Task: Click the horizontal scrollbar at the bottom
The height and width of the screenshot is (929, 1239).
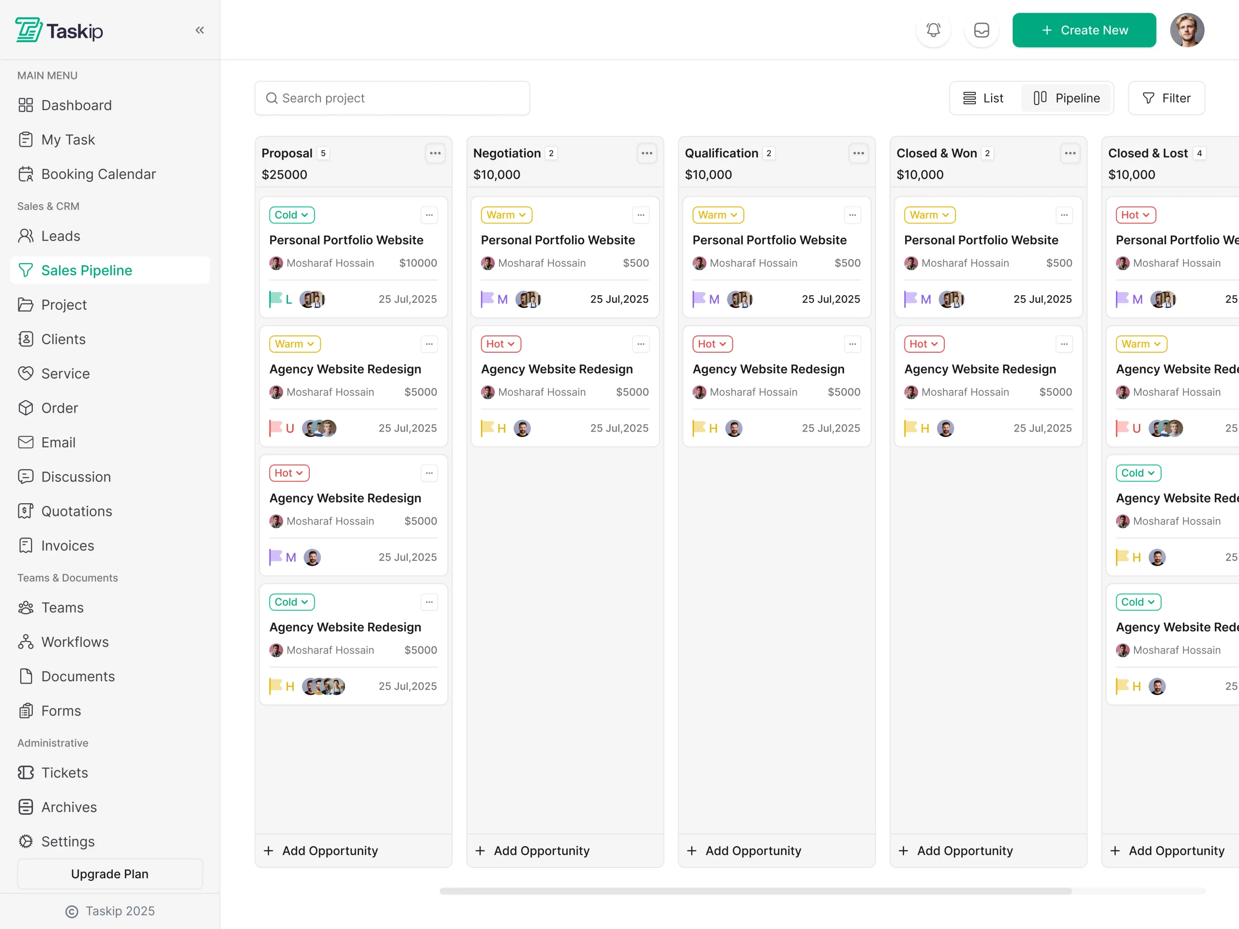Action: coord(755,891)
